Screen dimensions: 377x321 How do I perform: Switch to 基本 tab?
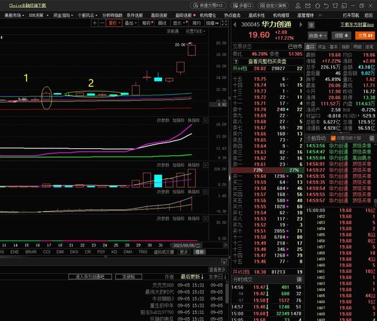pyautogui.click(x=333, y=47)
